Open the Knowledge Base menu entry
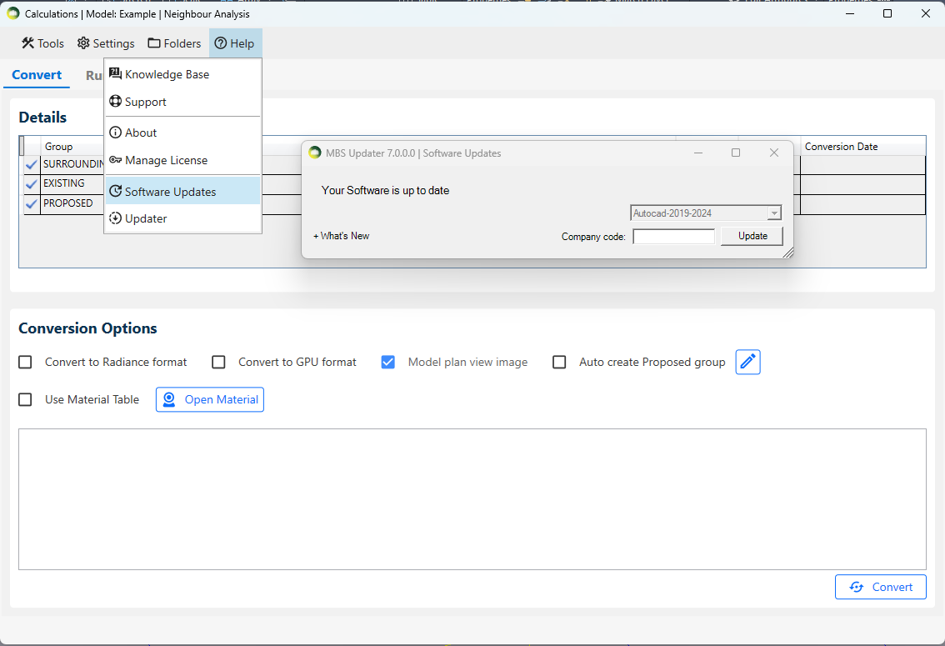 click(167, 74)
